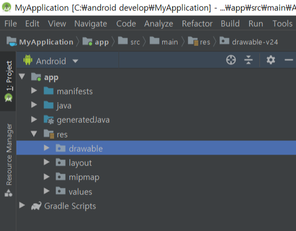Image resolution: width=296 pixels, height=231 pixels.
Task: Open the Refactor menu
Action: click(197, 24)
